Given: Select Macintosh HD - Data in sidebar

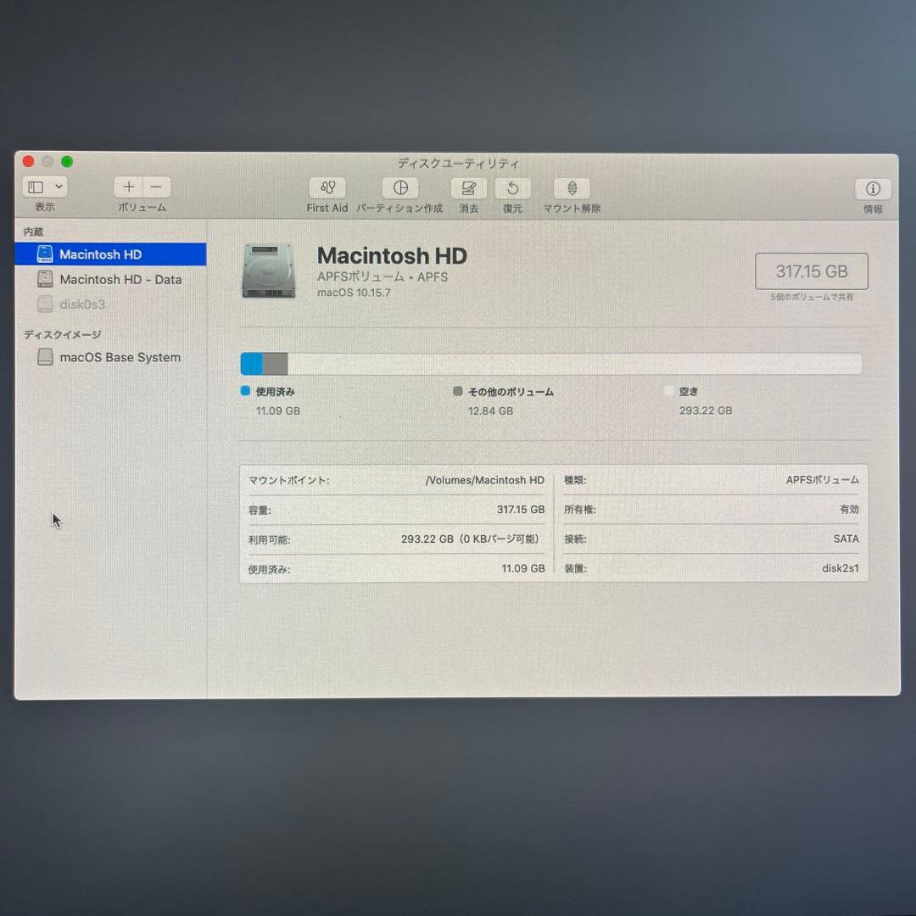Looking at the screenshot, I should coord(114,279).
